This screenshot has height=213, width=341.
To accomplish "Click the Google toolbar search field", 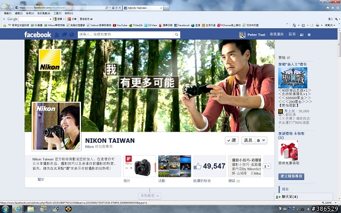I will (x=34, y=19).
